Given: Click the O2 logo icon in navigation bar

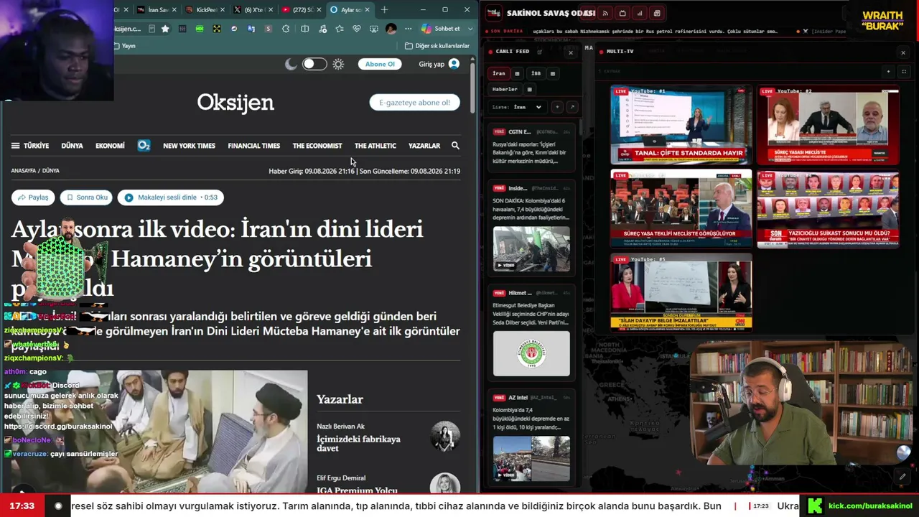Looking at the screenshot, I should click(x=144, y=146).
